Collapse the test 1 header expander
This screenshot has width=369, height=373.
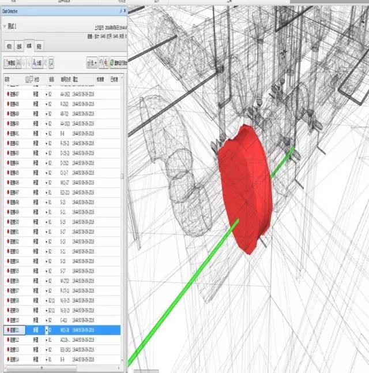(5, 25)
